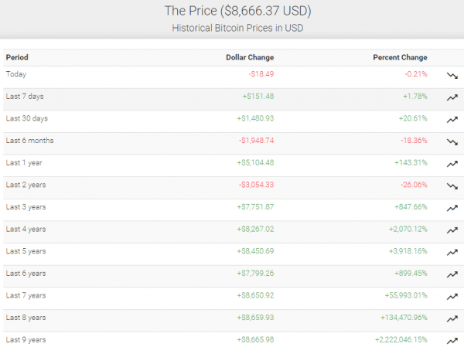Click the +134,470.96% percent change value
Image resolution: width=464 pixels, height=354 pixels.
(404, 318)
